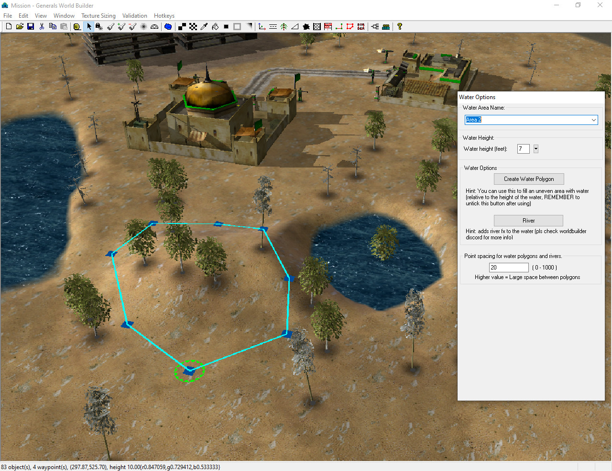
Task: Select the gray hollow square tool
Action: pos(237,26)
